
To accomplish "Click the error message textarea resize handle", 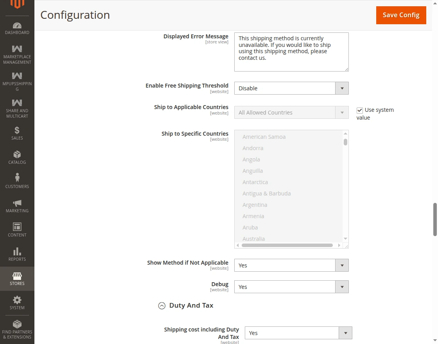I will (346, 69).
